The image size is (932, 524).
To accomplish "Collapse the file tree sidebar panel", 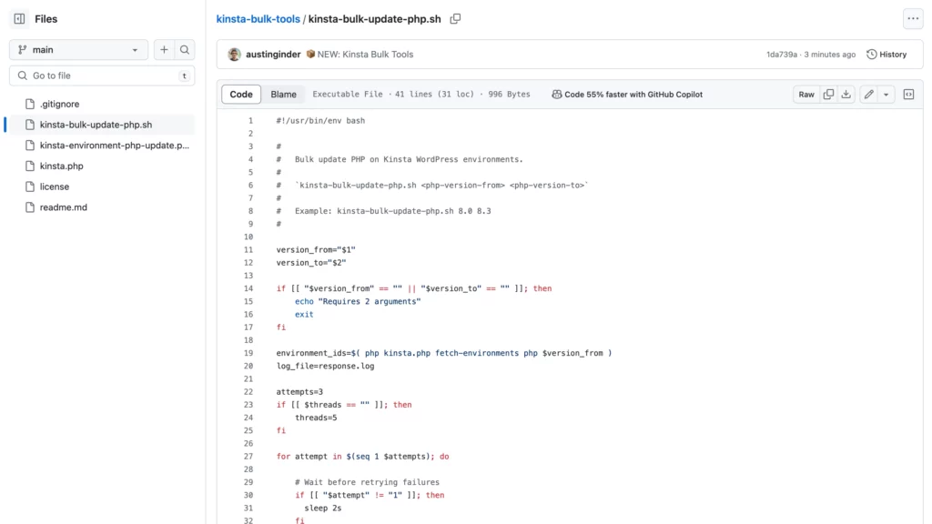I will pyautogui.click(x=19, y=18).
